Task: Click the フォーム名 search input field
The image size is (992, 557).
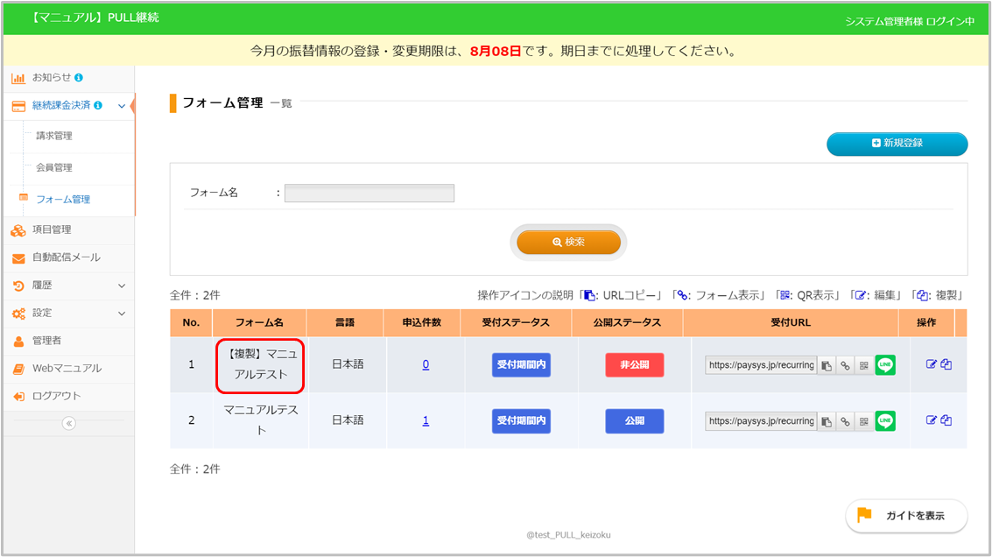Action: 369,193
